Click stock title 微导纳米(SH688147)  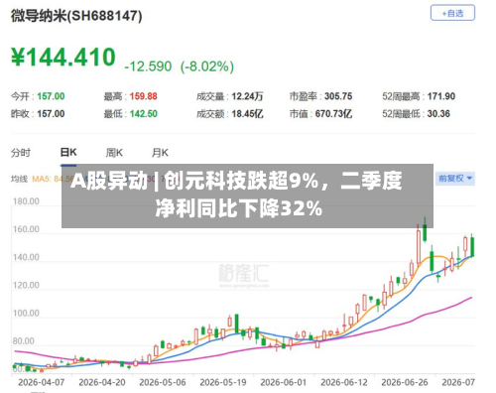click(76, 16)
